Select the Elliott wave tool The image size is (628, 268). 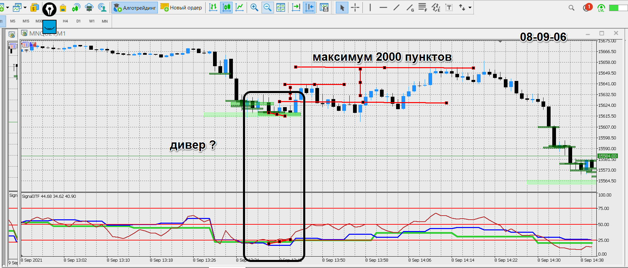pos(436,7)
